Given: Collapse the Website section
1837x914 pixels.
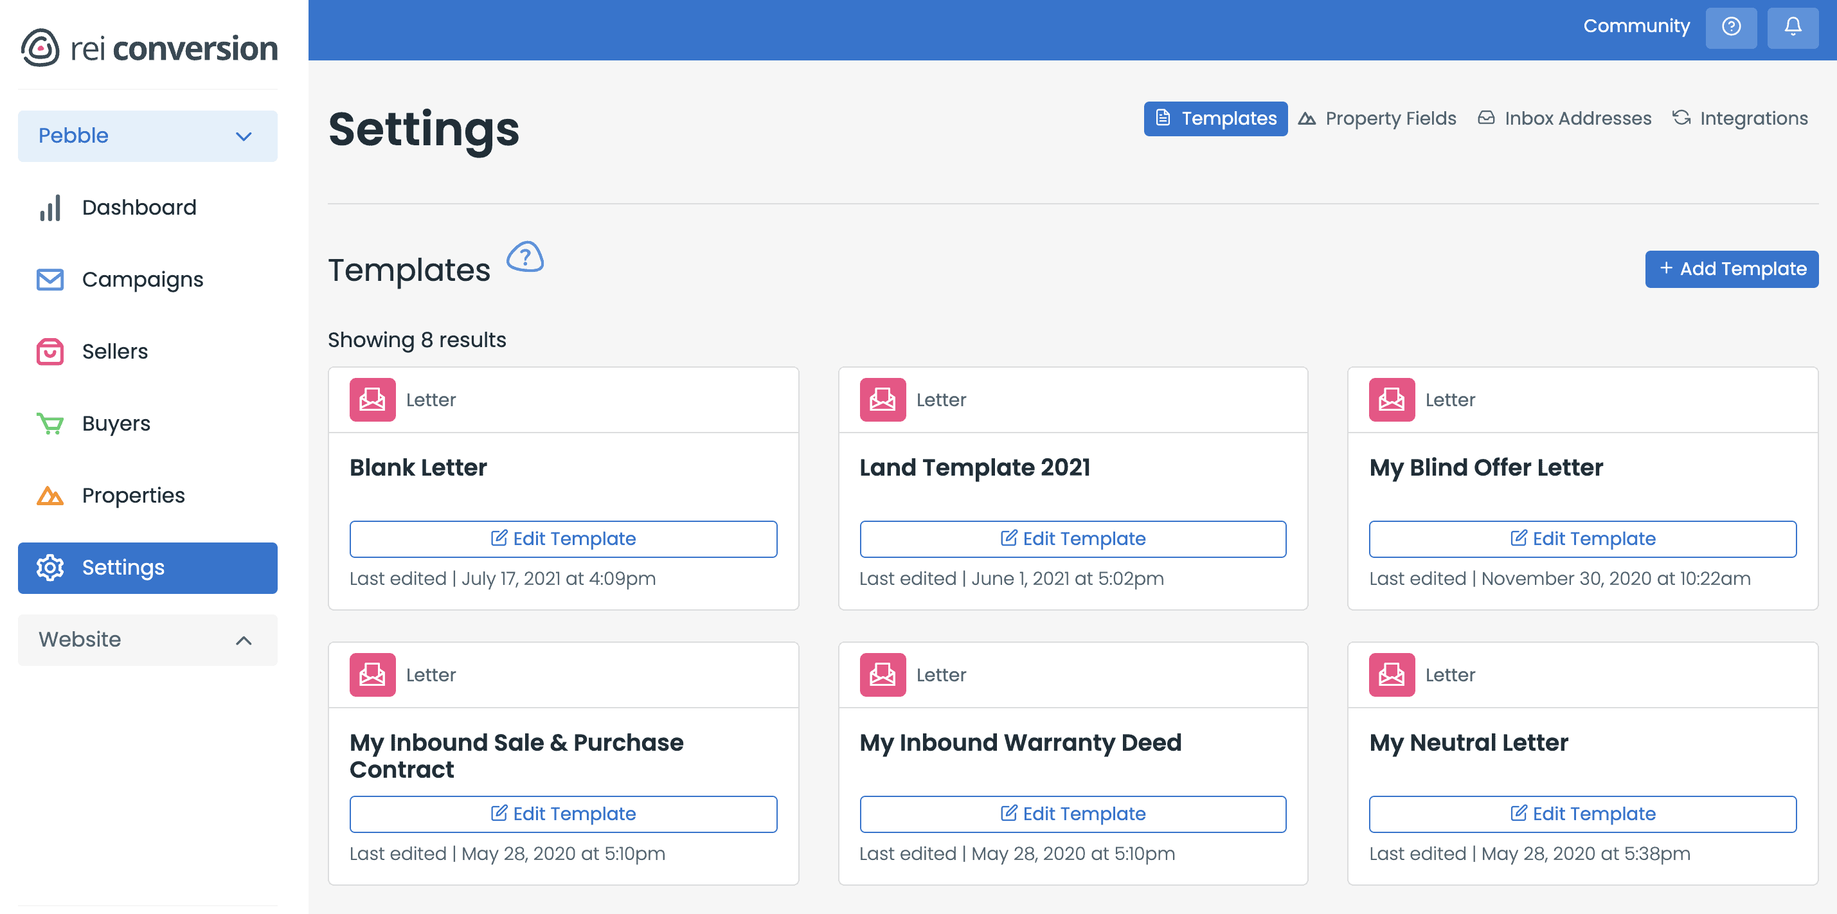Looking at the screenshot, I should (148, 640).
